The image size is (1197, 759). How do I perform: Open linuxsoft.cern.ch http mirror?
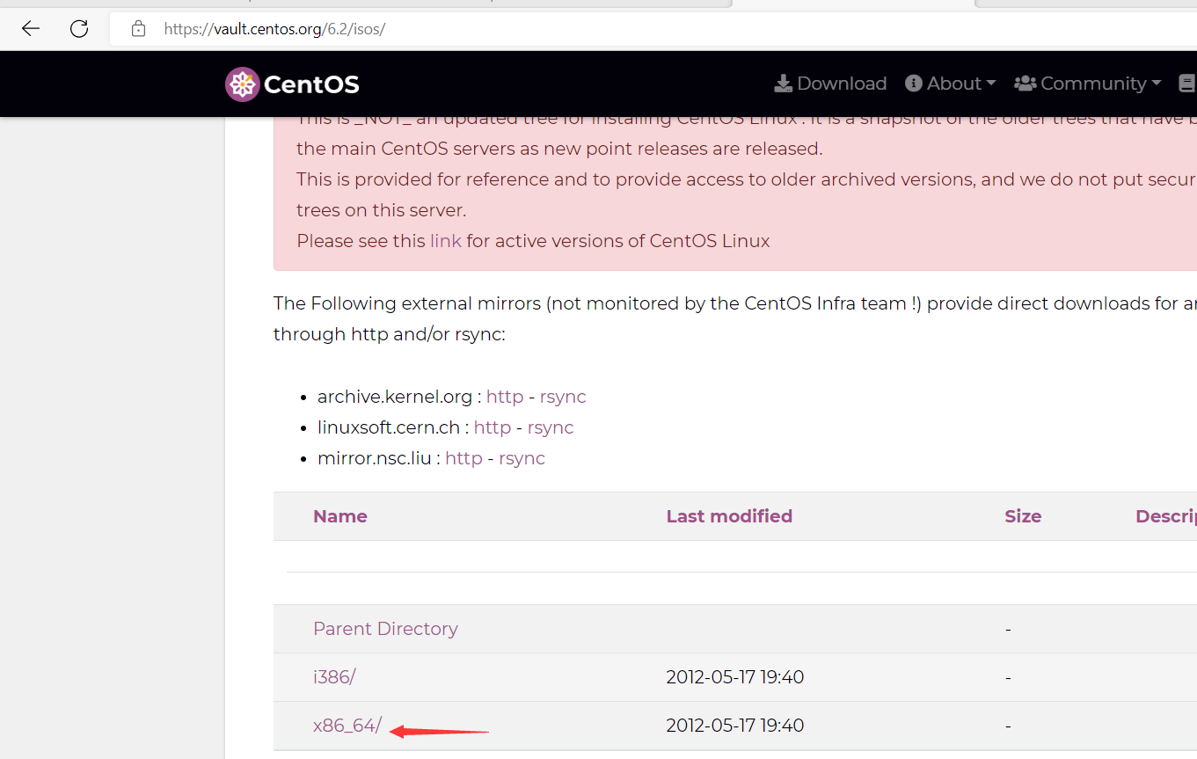pos(493,427)
